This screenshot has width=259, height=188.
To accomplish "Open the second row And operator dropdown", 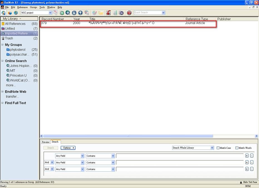I will point(49,162).
